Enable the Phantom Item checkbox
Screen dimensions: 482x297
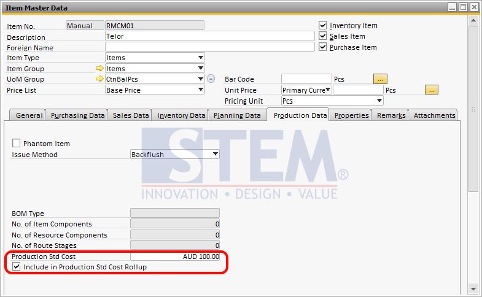coord(17,143)
